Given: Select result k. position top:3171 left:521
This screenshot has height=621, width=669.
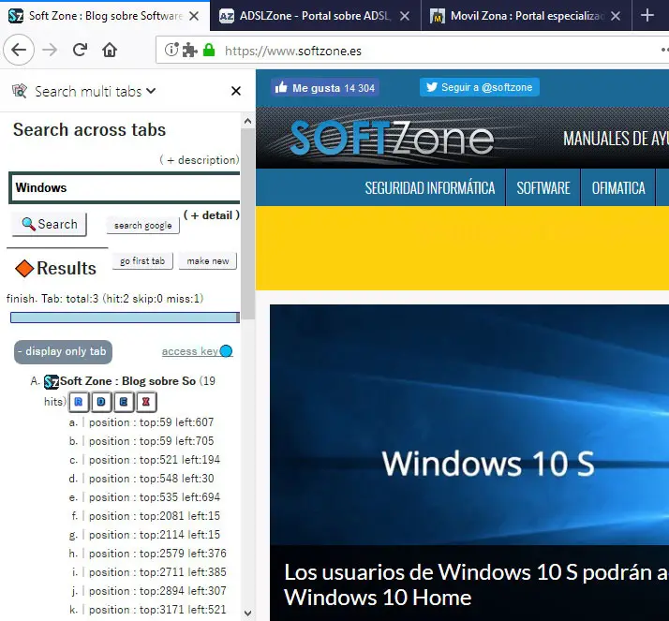Looking at the screenshot, I should coord(157,610).
